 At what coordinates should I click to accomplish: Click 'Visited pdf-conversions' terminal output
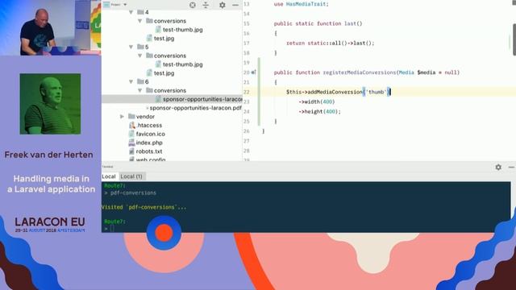[x=144, y=208]
